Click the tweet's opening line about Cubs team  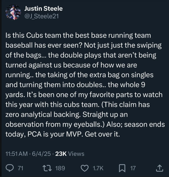pos(78,35)
